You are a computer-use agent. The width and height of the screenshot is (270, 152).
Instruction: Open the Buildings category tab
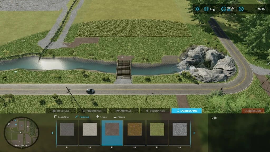pos(61,111)
